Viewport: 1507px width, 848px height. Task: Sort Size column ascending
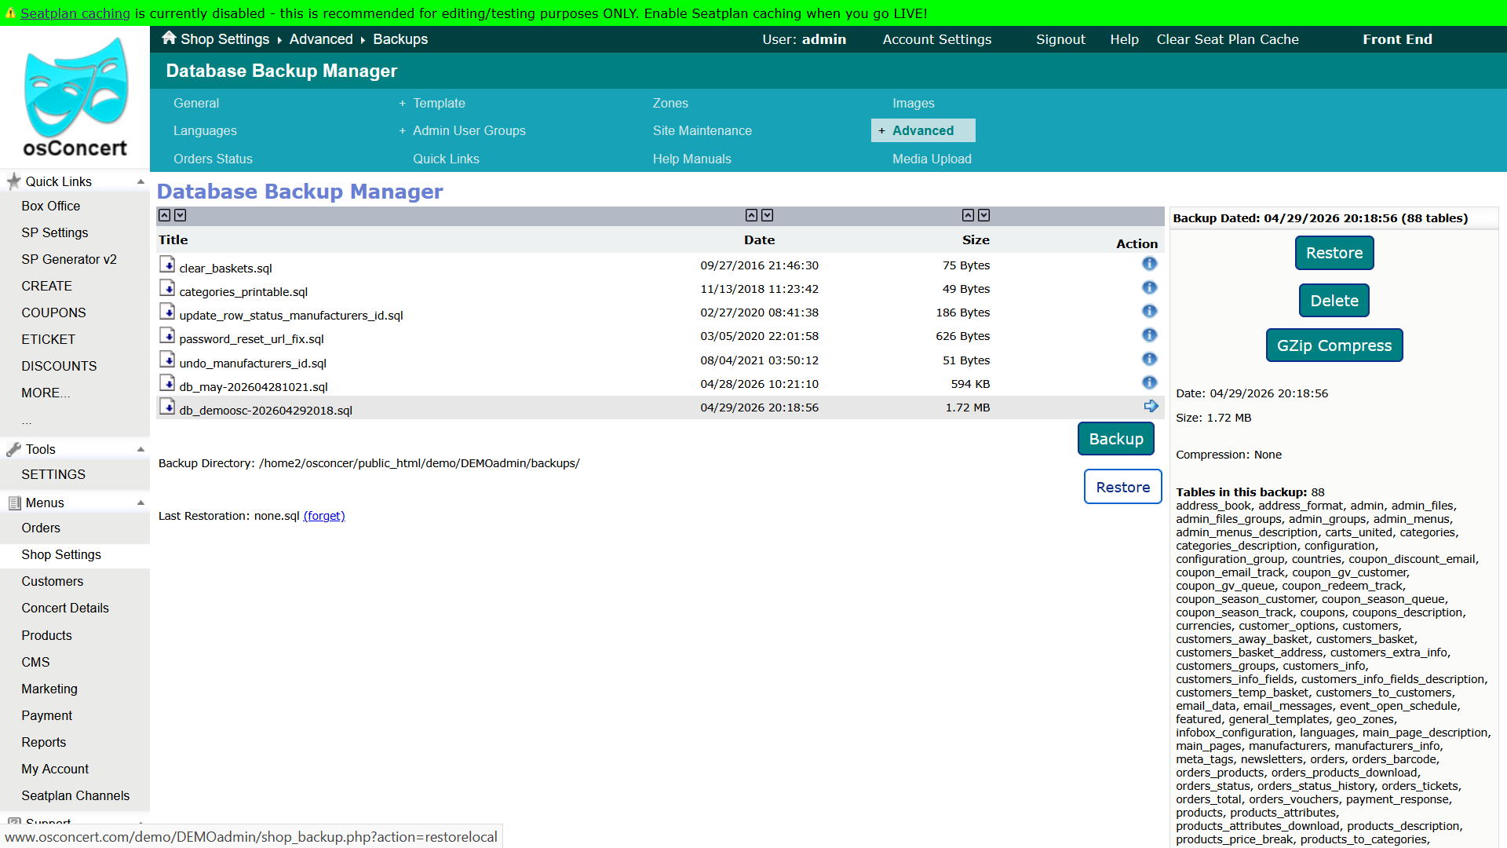coord(968,215)
